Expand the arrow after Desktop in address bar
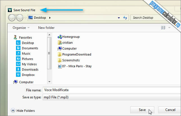 pos(50,18)
